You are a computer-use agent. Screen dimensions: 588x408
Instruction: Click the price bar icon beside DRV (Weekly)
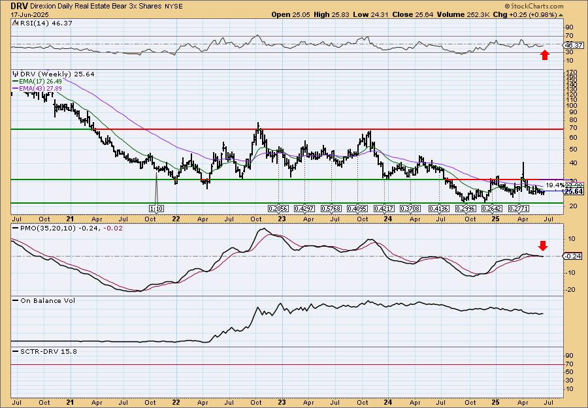15,74
